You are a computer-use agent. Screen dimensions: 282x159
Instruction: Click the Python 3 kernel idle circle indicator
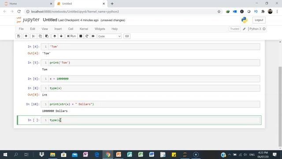pos(264,29)
